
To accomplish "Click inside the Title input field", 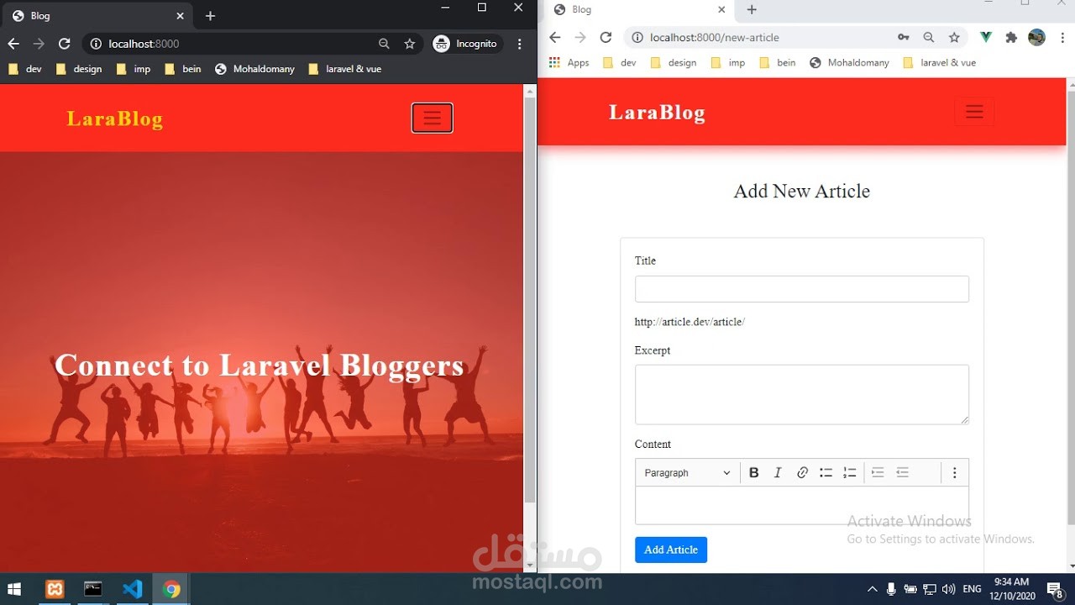I will coord(802,289).
